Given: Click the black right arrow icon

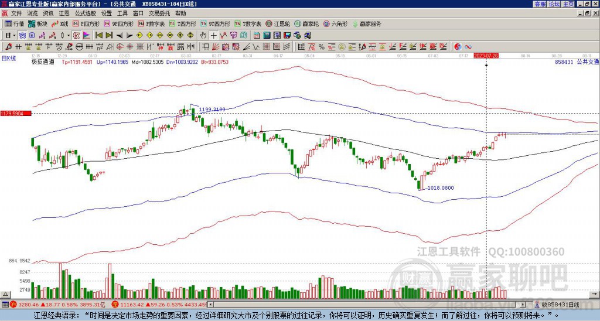Looking at the screenshot, I should pyautogui.click(x=129, y=36).
